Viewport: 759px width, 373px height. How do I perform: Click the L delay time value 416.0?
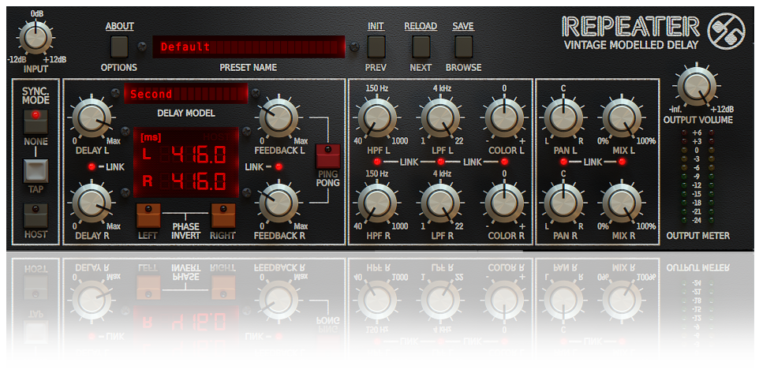pos(199,155)
